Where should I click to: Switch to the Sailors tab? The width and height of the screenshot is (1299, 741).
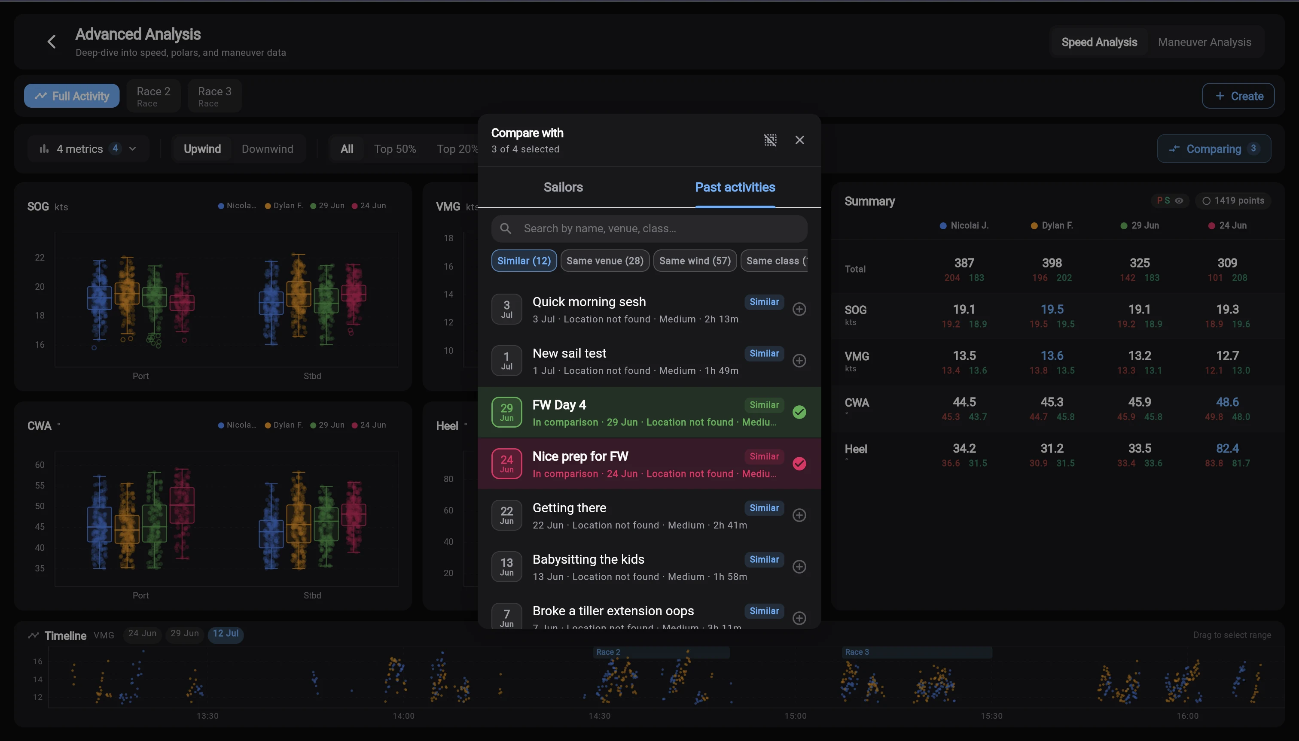click(x=563, y=187)
